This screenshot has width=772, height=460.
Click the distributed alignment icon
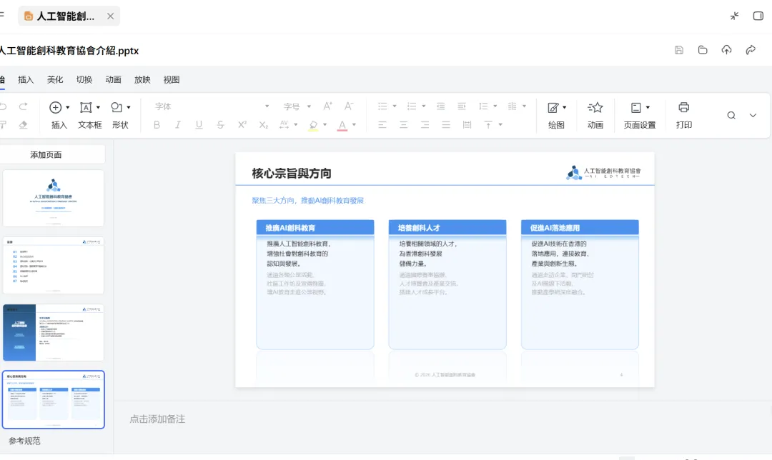click(x=467, y=125)
